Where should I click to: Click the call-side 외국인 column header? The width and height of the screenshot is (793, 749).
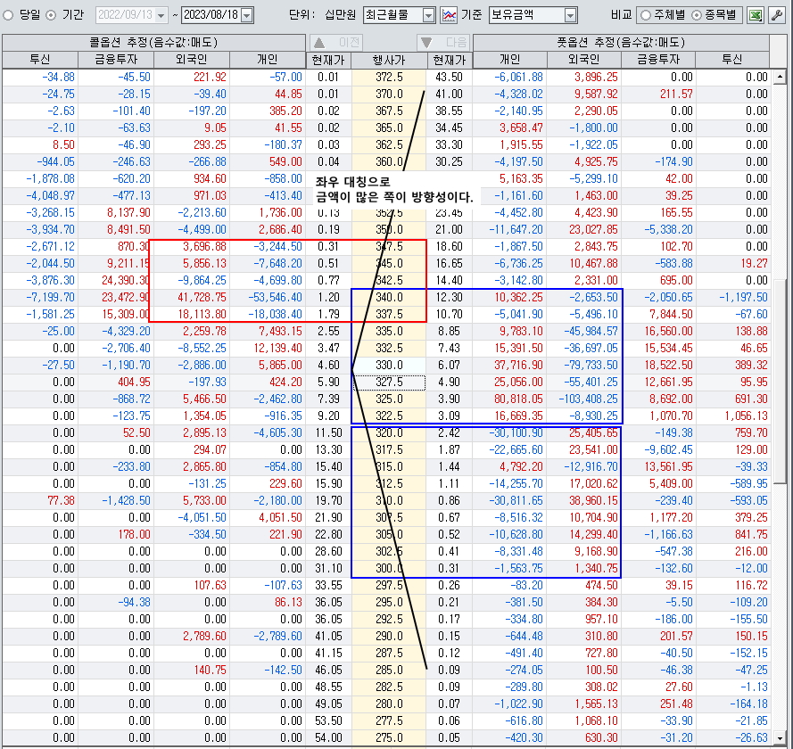point(191,60)
